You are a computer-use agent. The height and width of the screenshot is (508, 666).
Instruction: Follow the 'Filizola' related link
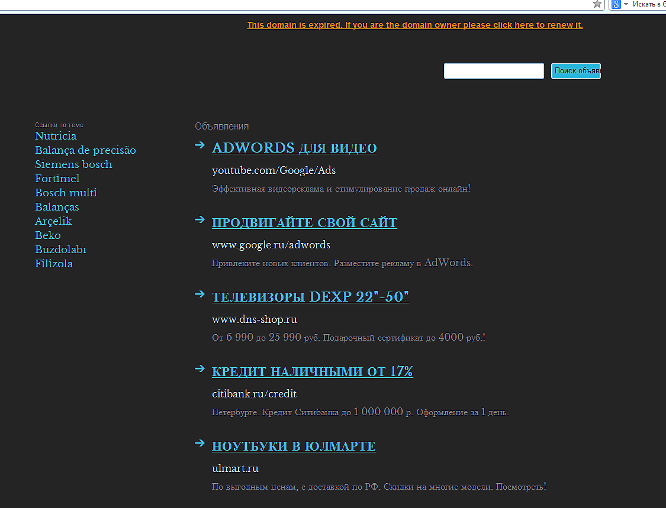pos(54,264)
